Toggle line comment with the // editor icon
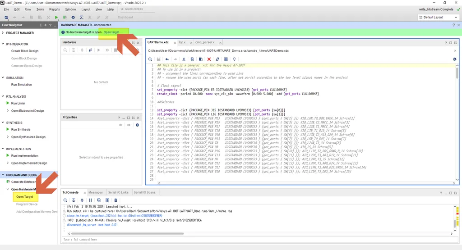Viewport: 462px width, 250px height. [217, 59]
